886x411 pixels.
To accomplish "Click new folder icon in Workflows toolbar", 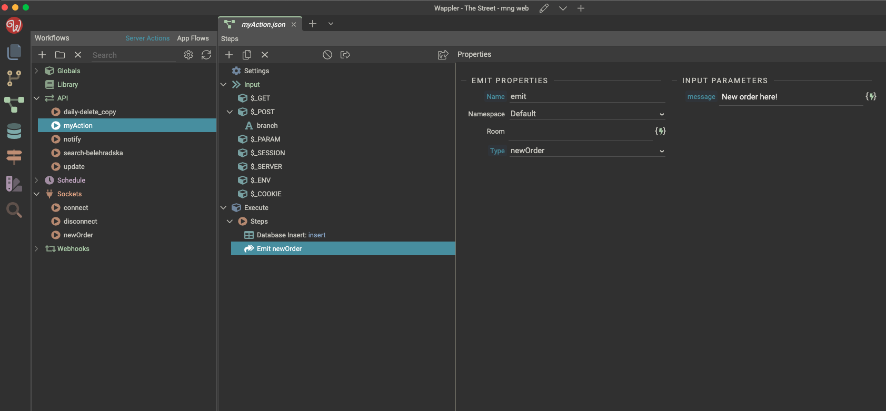I will [60, 55].
